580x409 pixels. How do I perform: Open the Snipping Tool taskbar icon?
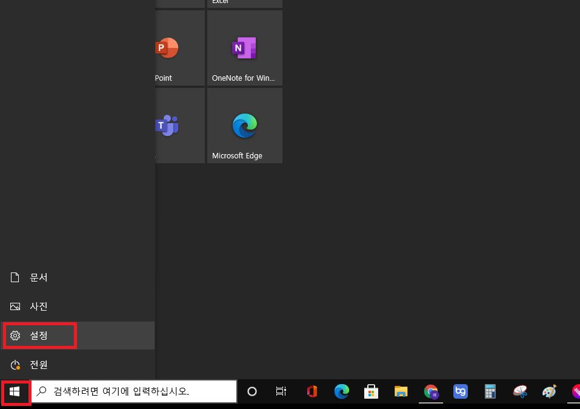click(520, 391)
